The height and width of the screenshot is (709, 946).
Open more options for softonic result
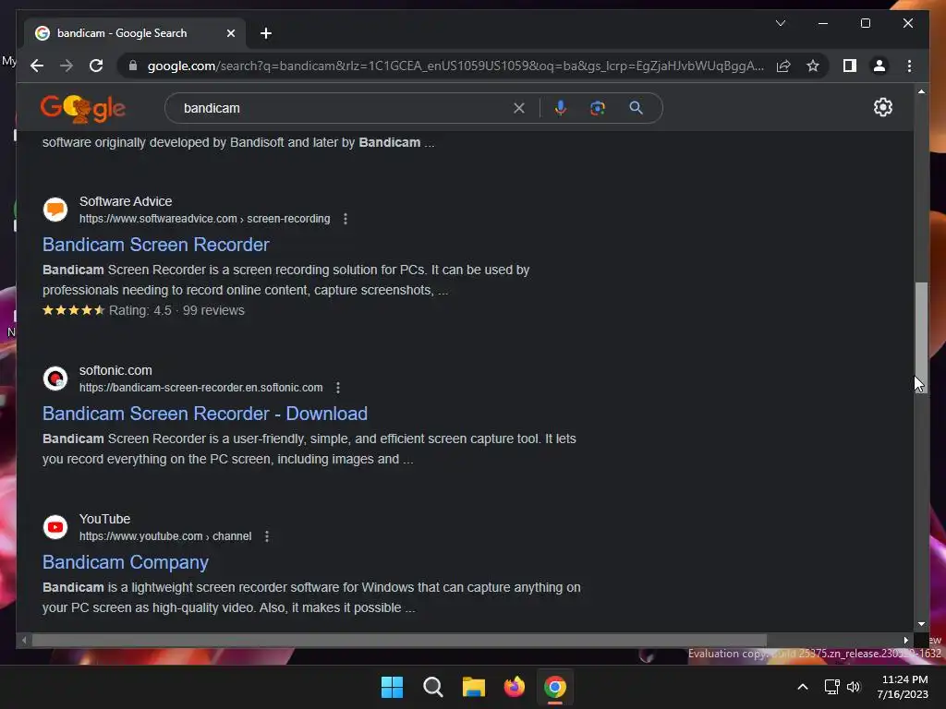point(338,388)
